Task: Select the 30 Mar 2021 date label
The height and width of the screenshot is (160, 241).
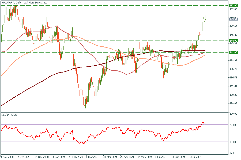Action: click(110, 157)
